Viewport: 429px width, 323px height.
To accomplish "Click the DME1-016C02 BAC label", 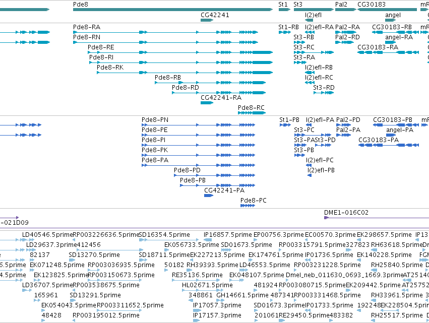I will click(346, 213).
